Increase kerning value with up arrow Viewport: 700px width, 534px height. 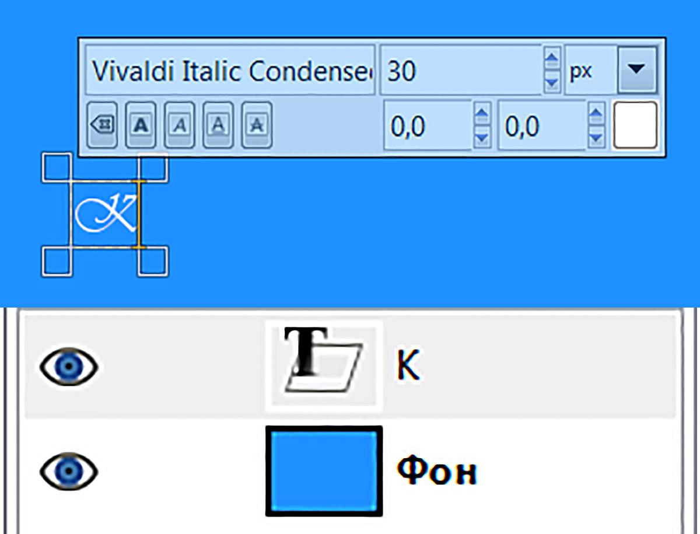click(x=596, y=113)
